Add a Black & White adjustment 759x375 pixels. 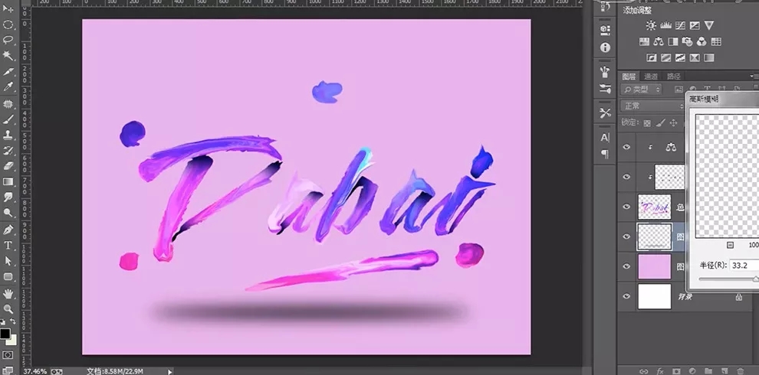tap(673, 41)
